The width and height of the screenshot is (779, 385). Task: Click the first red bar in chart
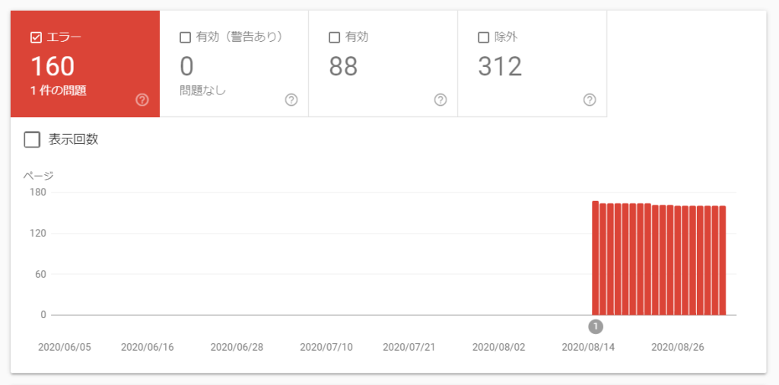(595, 259)
